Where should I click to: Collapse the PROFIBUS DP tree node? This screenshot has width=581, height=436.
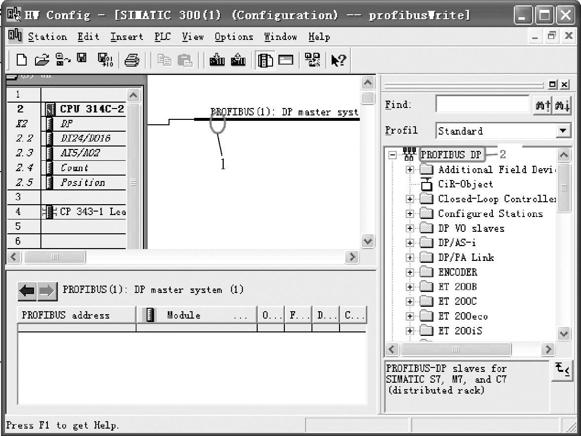point(392,155)
